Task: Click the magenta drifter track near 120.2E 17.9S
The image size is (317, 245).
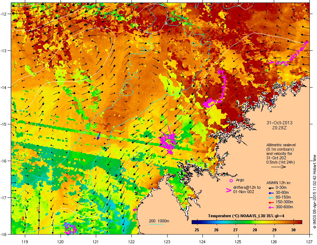Action: click(70, 228)
